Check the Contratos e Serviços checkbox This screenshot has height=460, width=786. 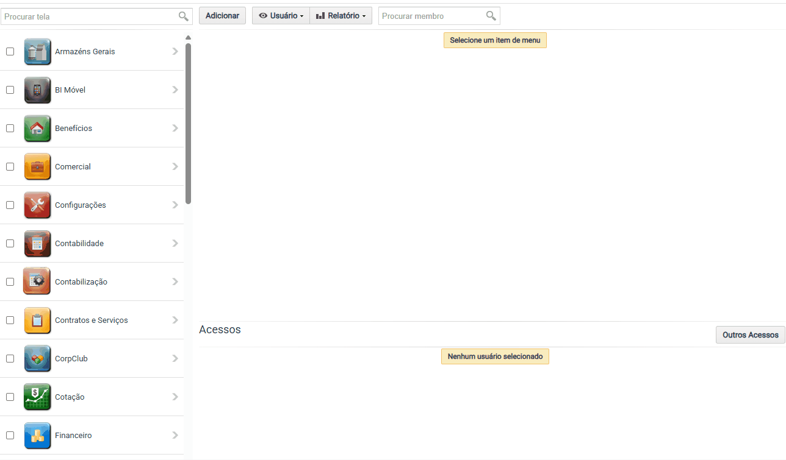point(10,320)
